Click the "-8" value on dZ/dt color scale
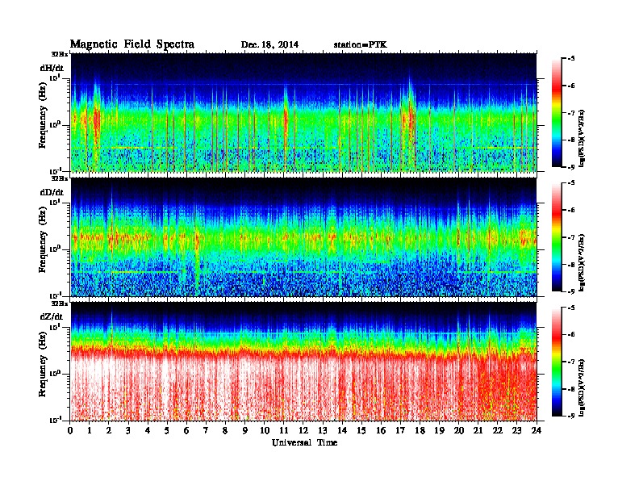Image resolution: width=639 pixels, height=494 pixels. [571, 389]
